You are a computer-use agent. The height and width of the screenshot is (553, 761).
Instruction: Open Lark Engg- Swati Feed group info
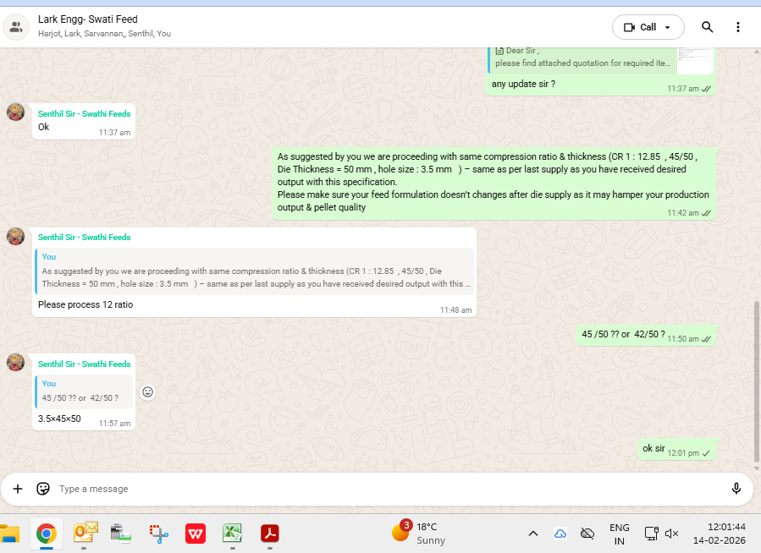click(x=88, y=19)
